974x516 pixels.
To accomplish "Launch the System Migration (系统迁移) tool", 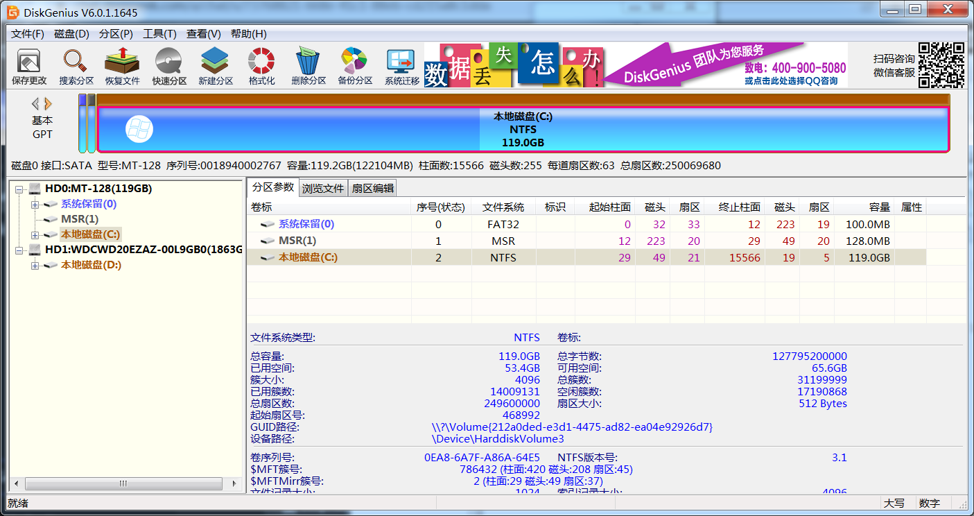I will point(402,67).
